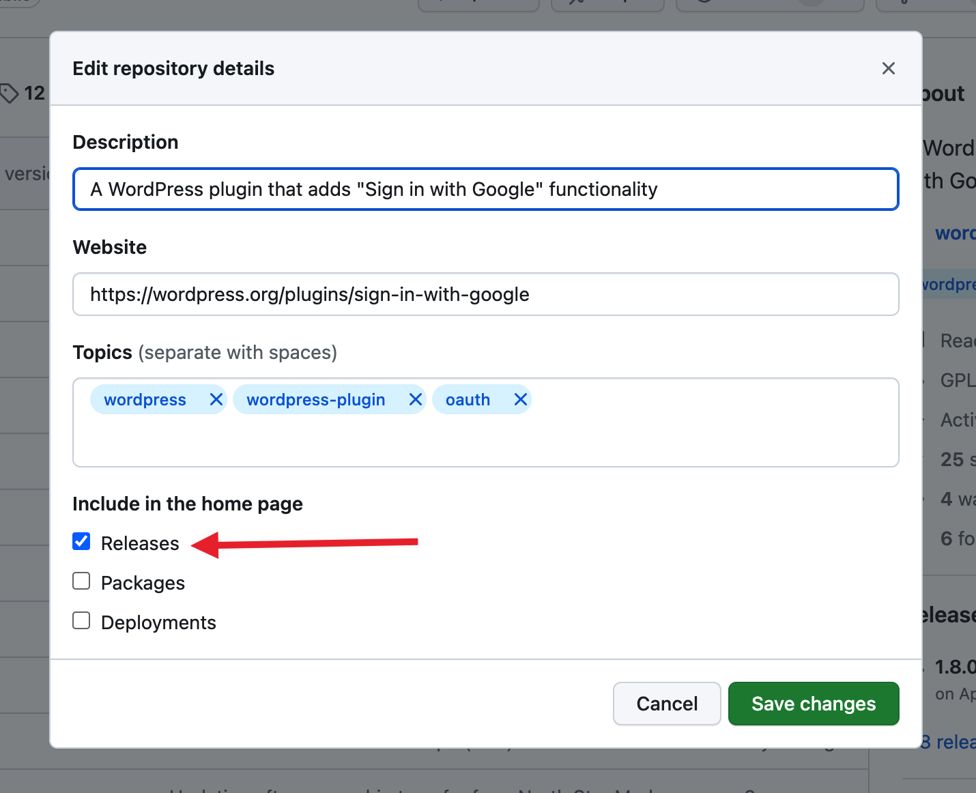Select the wordpress topic label
The image size is (976, 793).
145,399
